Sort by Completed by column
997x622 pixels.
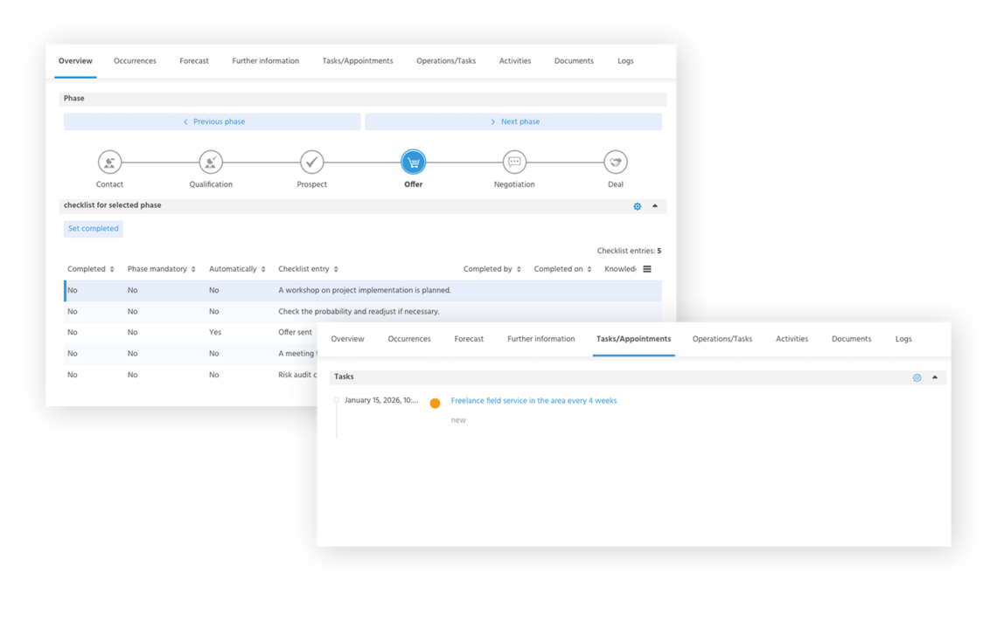(x=492, y=269)
